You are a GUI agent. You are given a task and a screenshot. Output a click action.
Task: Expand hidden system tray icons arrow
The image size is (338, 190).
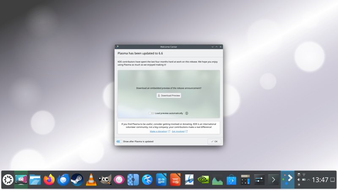(309, 180)
